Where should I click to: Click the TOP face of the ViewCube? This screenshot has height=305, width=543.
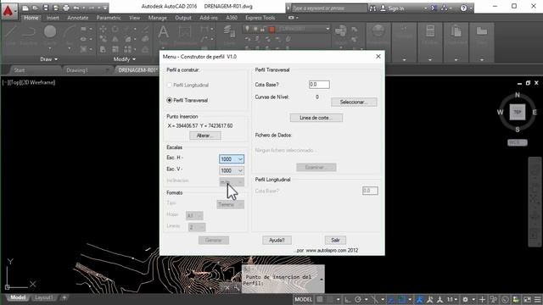[x=518, y=112]
